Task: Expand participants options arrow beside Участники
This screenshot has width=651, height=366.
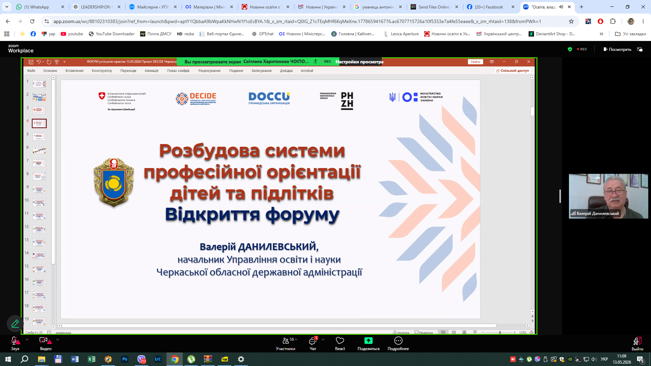Action: click(296, 339)
